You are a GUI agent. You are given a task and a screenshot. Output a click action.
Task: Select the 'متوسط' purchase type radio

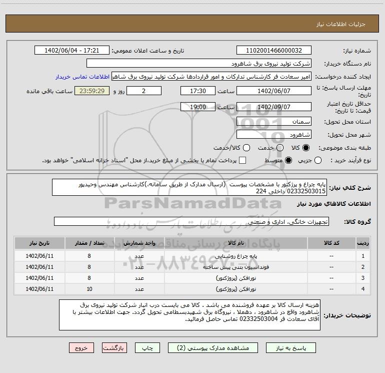tap(288, 160)
